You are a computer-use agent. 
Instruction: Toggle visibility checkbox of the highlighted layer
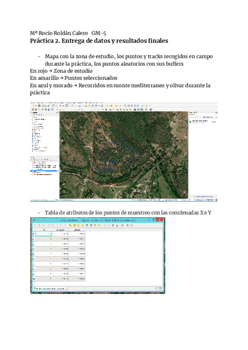click(x=32, y=170)
